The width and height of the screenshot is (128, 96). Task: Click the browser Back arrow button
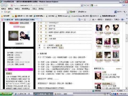[2, 5]
